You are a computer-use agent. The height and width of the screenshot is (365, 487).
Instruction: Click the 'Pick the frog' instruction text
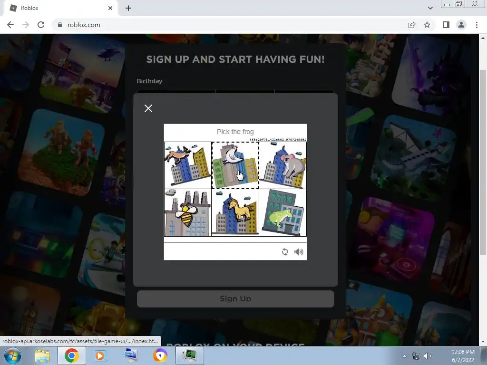tap(235, 132)
